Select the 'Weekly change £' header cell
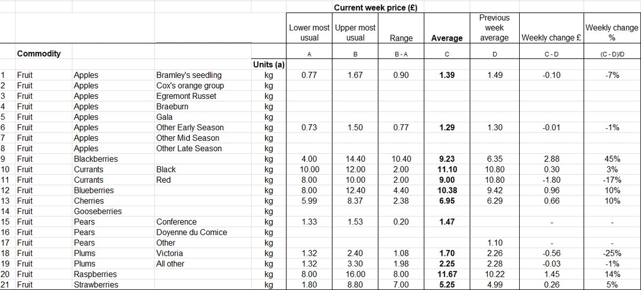Image resolution: width=641 pixels, height=290 pixels. coord(551,38)
